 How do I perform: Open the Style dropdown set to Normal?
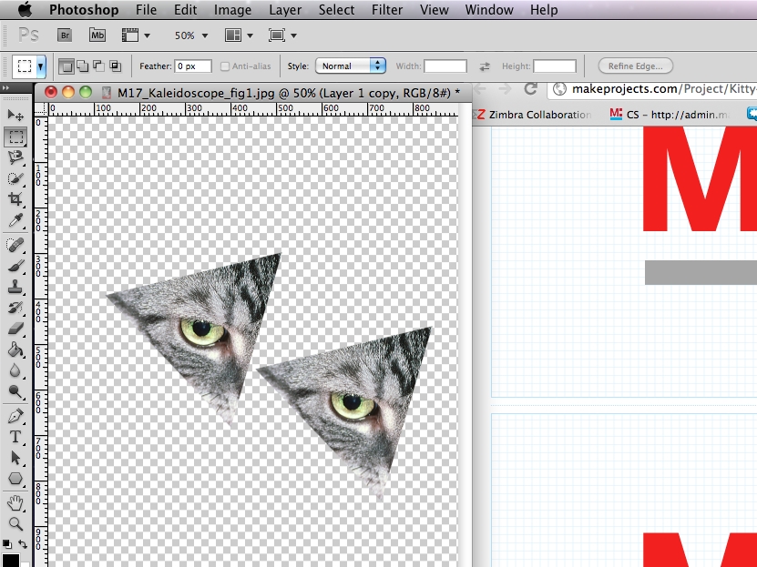point(351,66)
